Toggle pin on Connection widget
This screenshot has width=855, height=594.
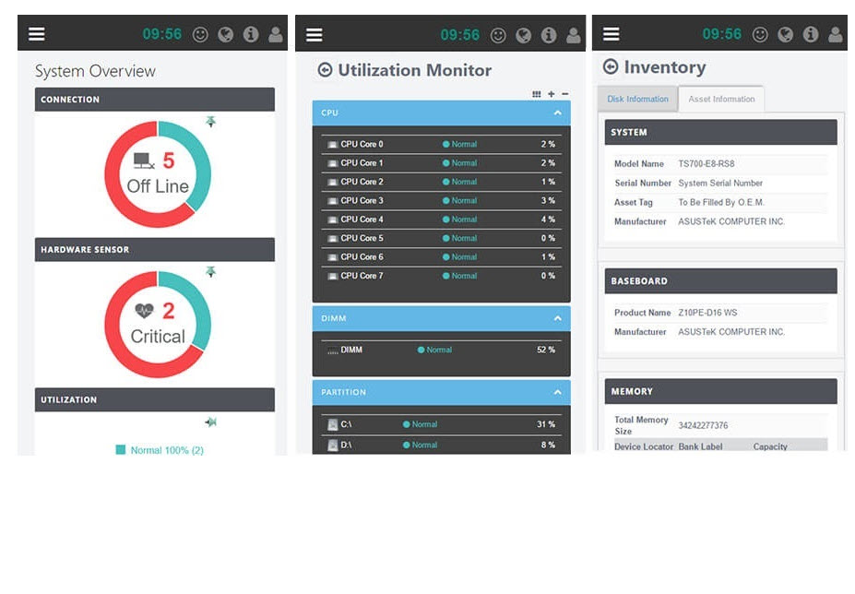[210, 121]
